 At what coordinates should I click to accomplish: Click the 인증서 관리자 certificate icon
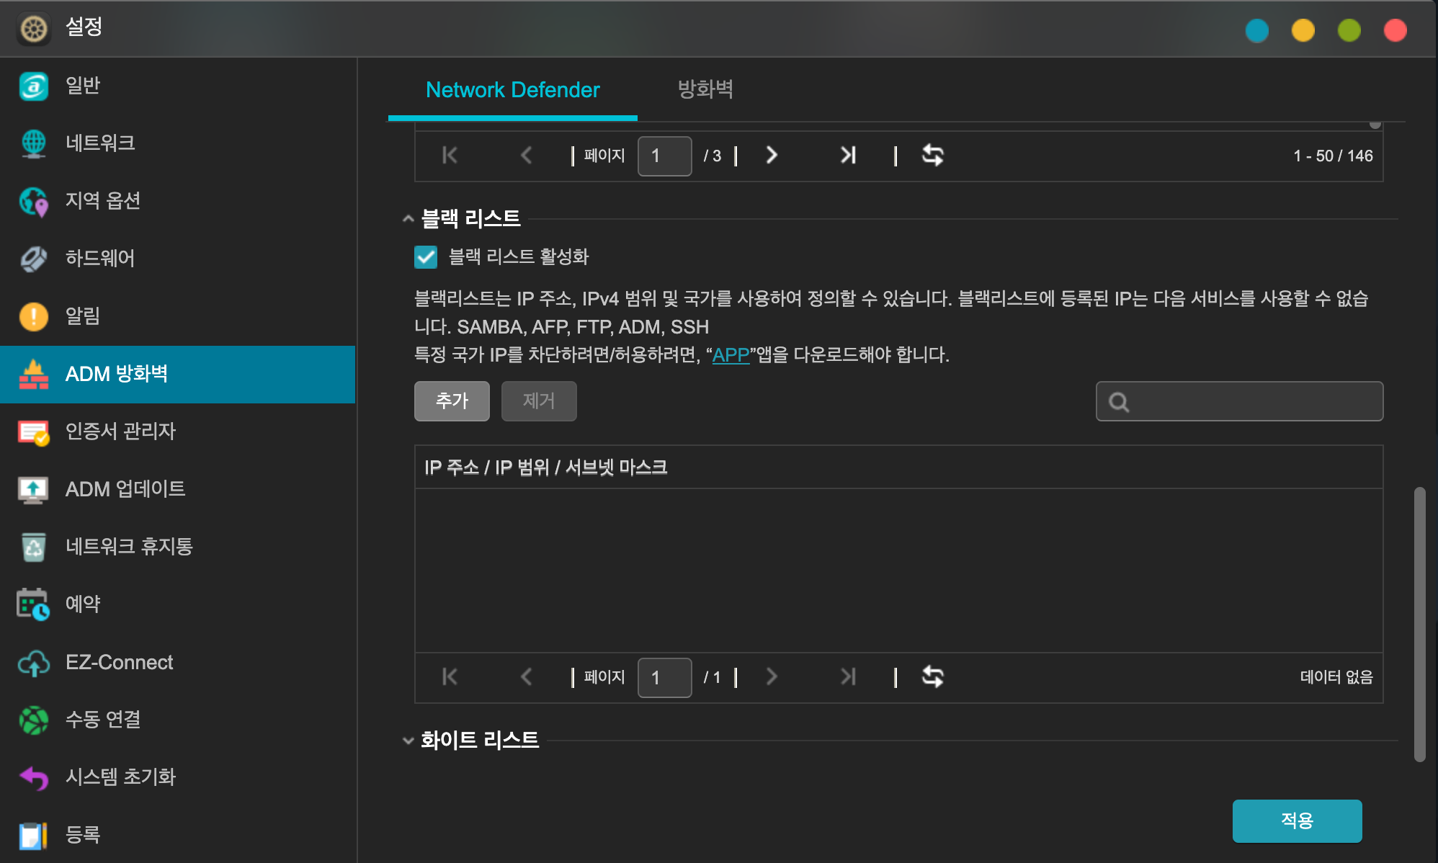point(33,431)
